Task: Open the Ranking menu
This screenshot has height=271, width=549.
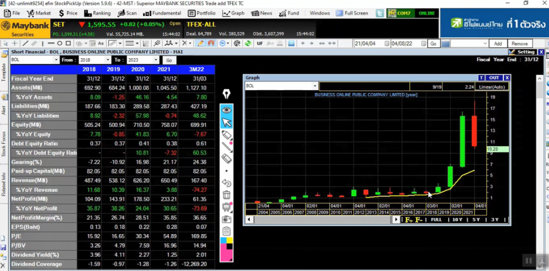Action: click(x=98, y=13)
